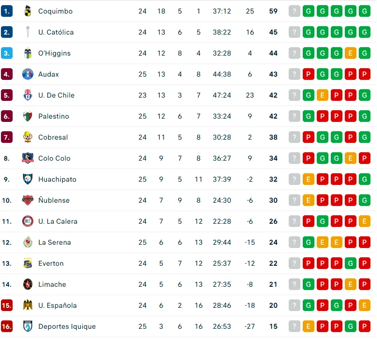Image resolution: width=377 pixels, height=340 pixels.
Task: Click the Palestino team badge
Action: [x=28, y=116]
